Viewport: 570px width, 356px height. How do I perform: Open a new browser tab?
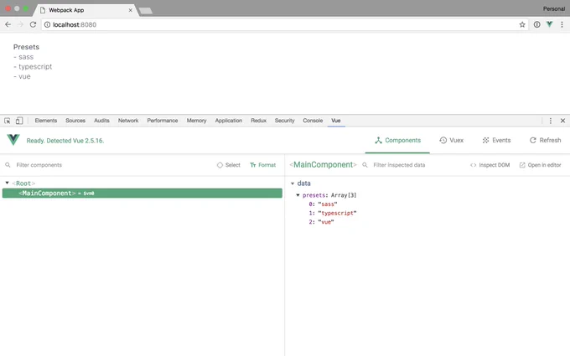click(145, 11)
